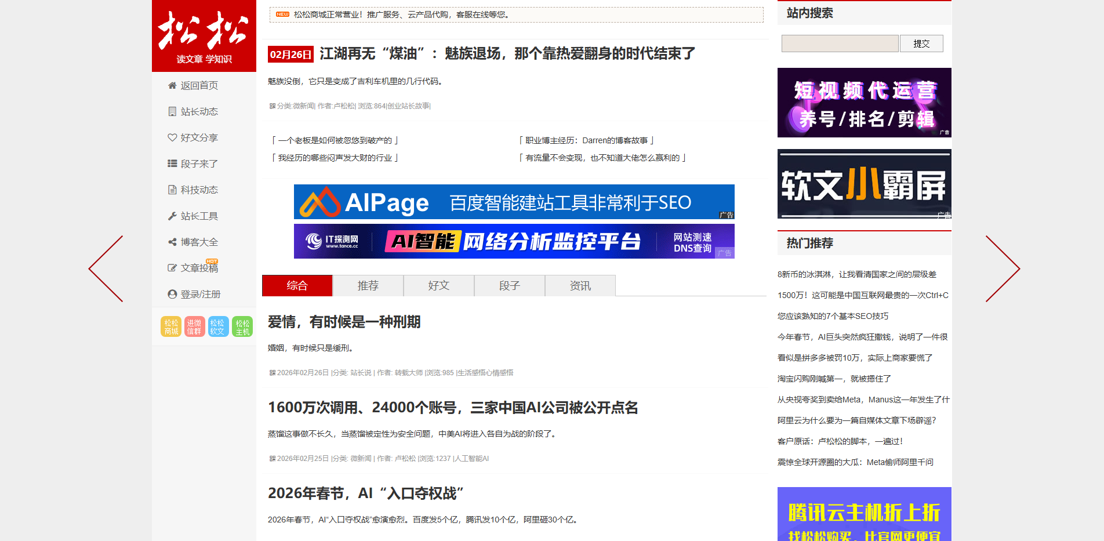Click the user icon for 登录/注册

point(172,295)
